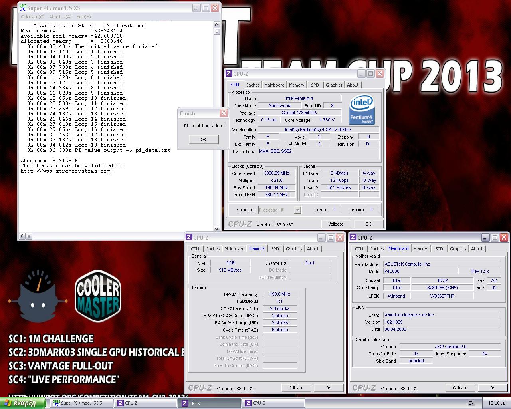The width and height of the screenshot is (511, 409).
Task: Switch to SPD tab in the CPU window
Action: point(315,85)
